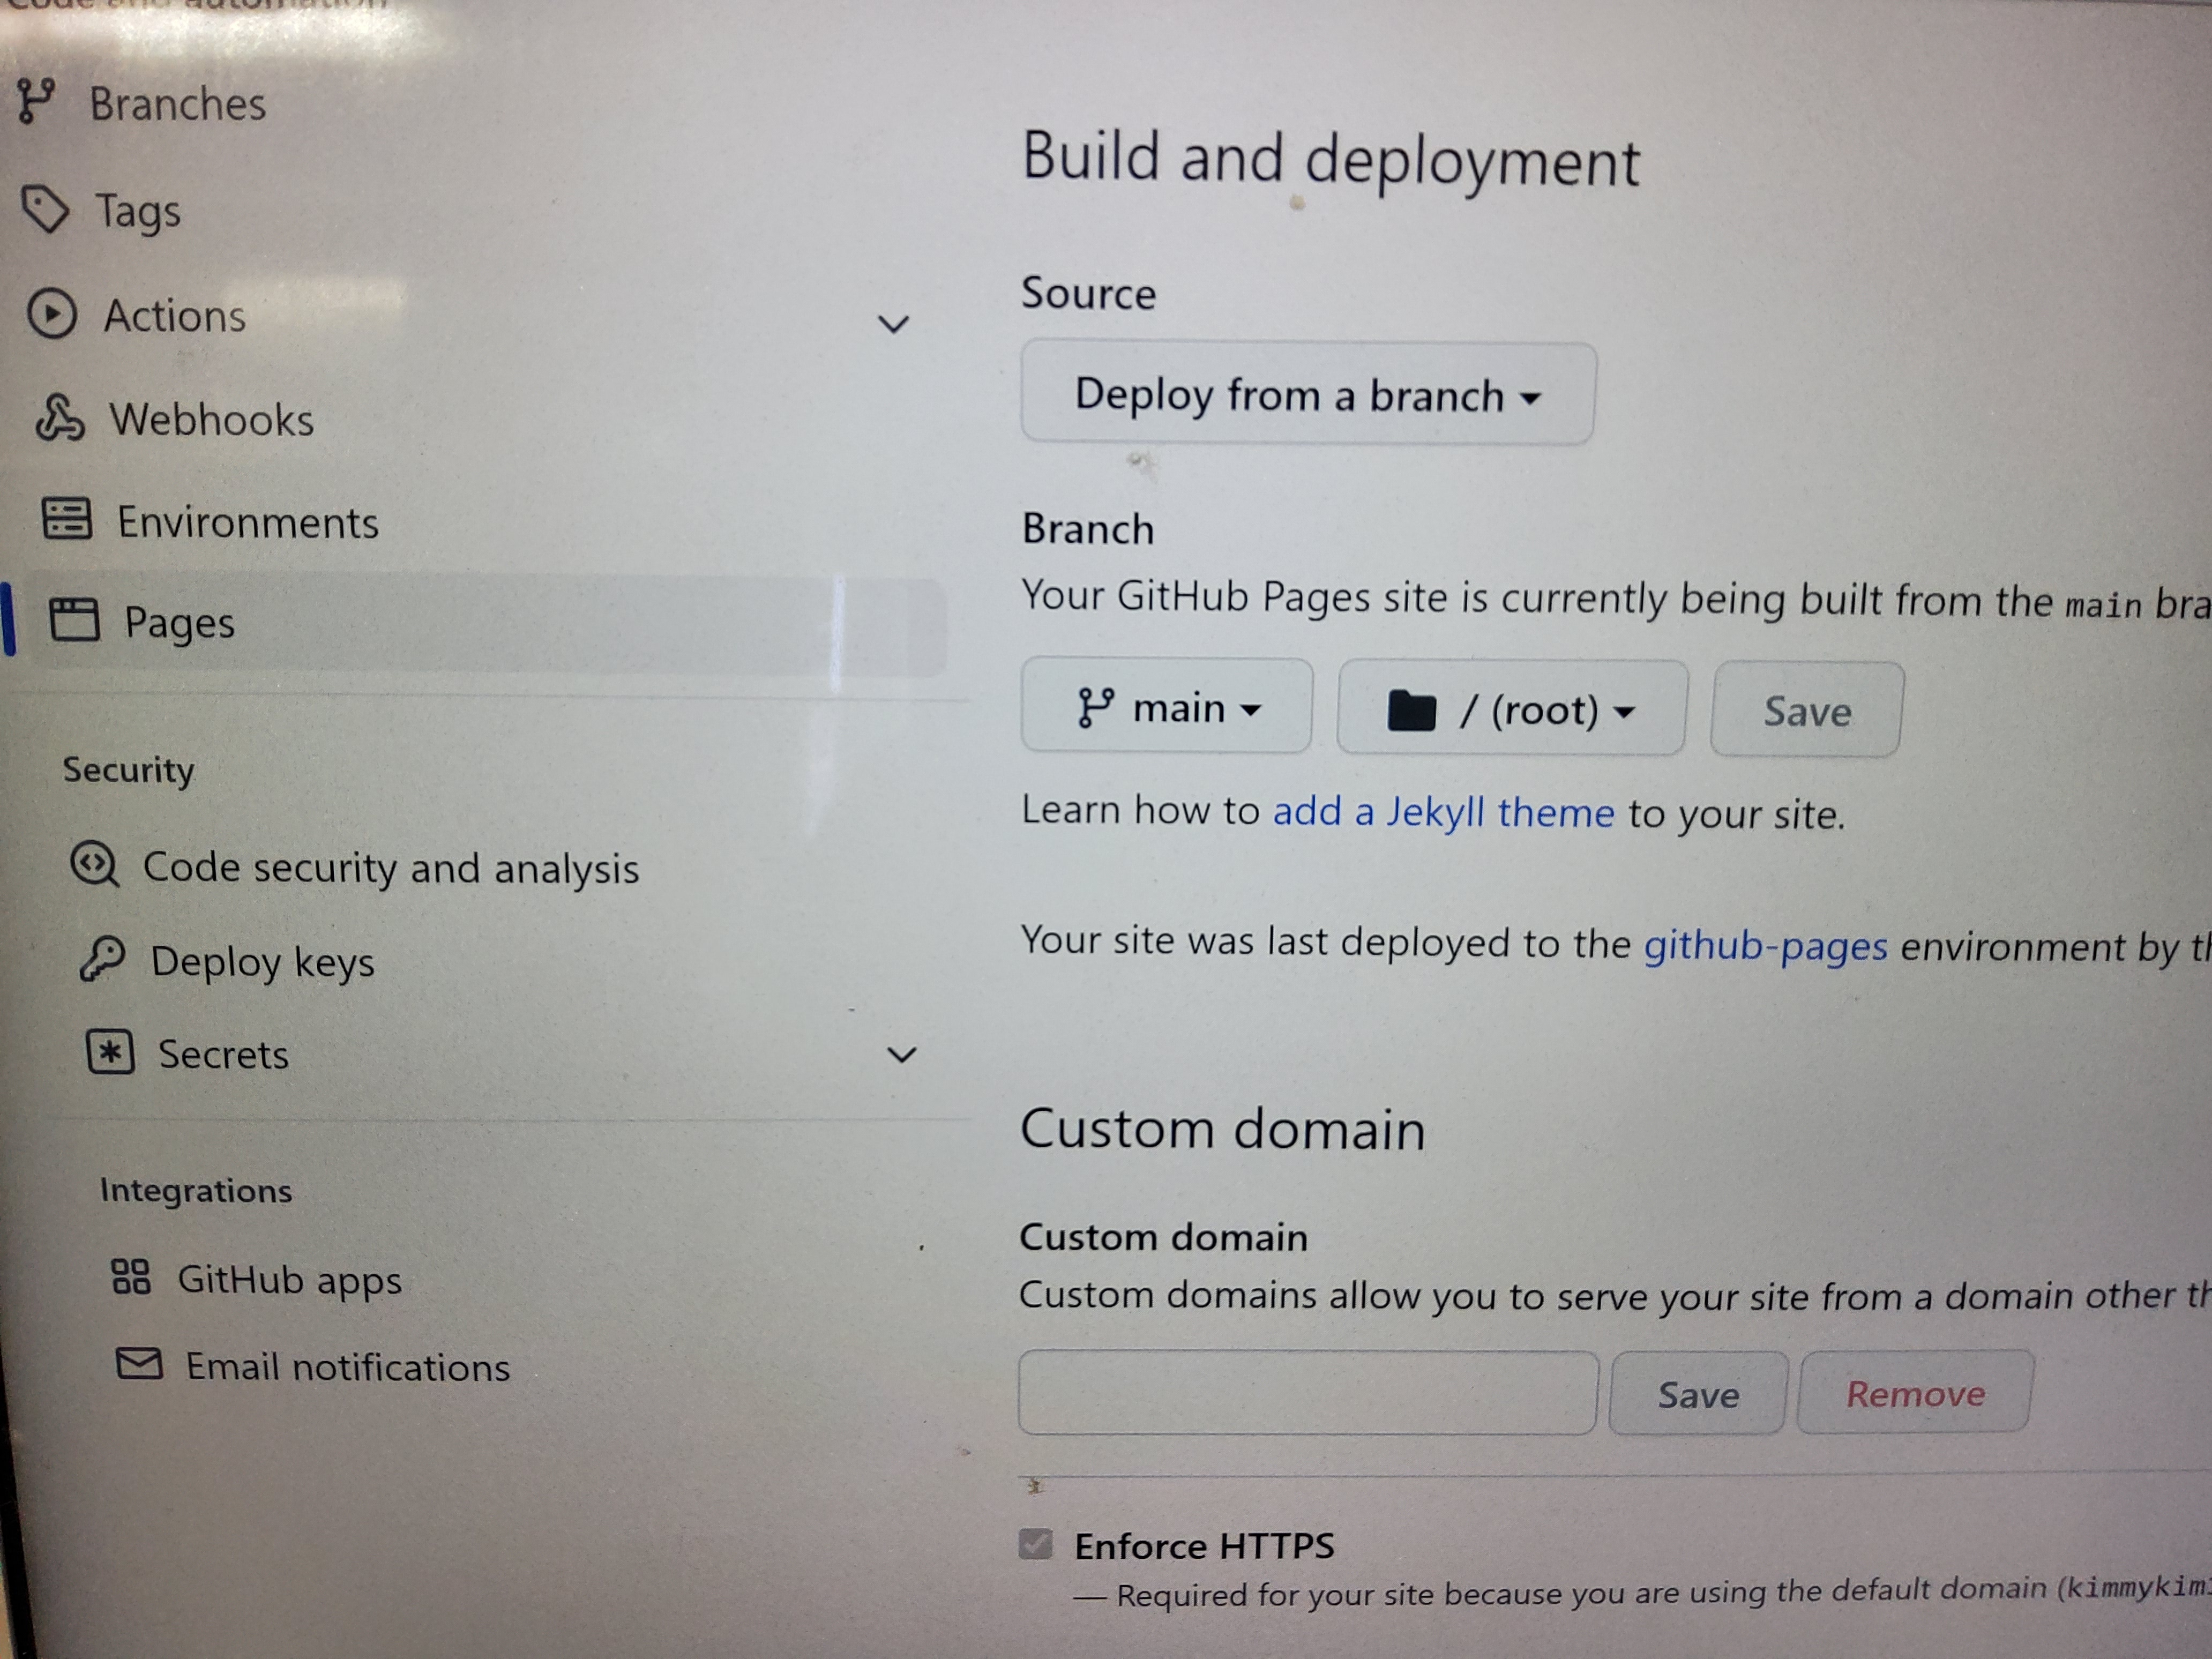The height and width of the screenshot is (1659, 2212).
Task: Open Environments settings
Action: 248,522
